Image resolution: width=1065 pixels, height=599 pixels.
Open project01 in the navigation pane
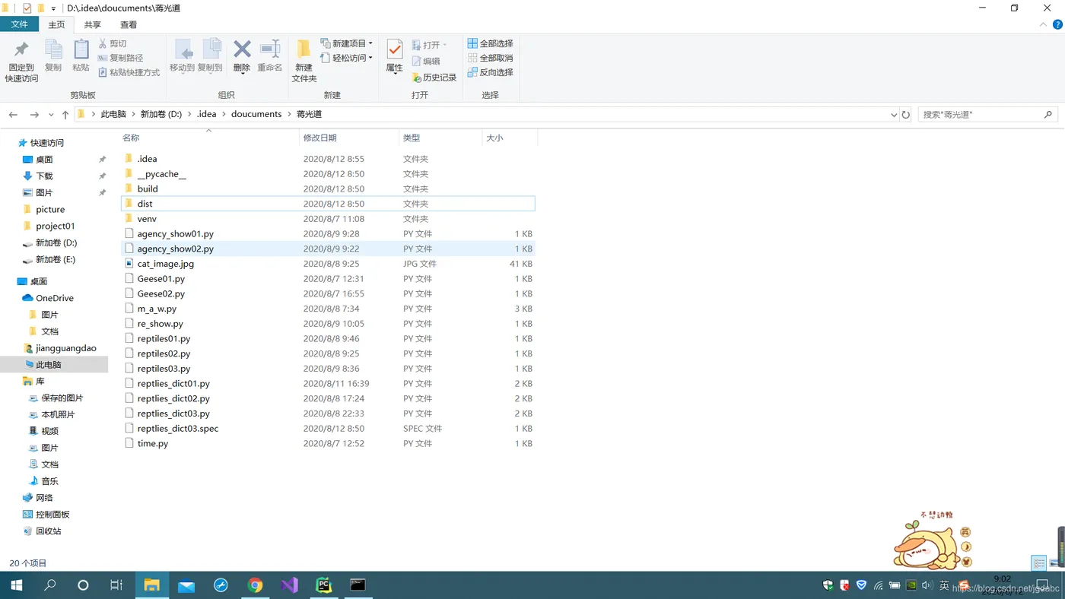coord(56,226)
